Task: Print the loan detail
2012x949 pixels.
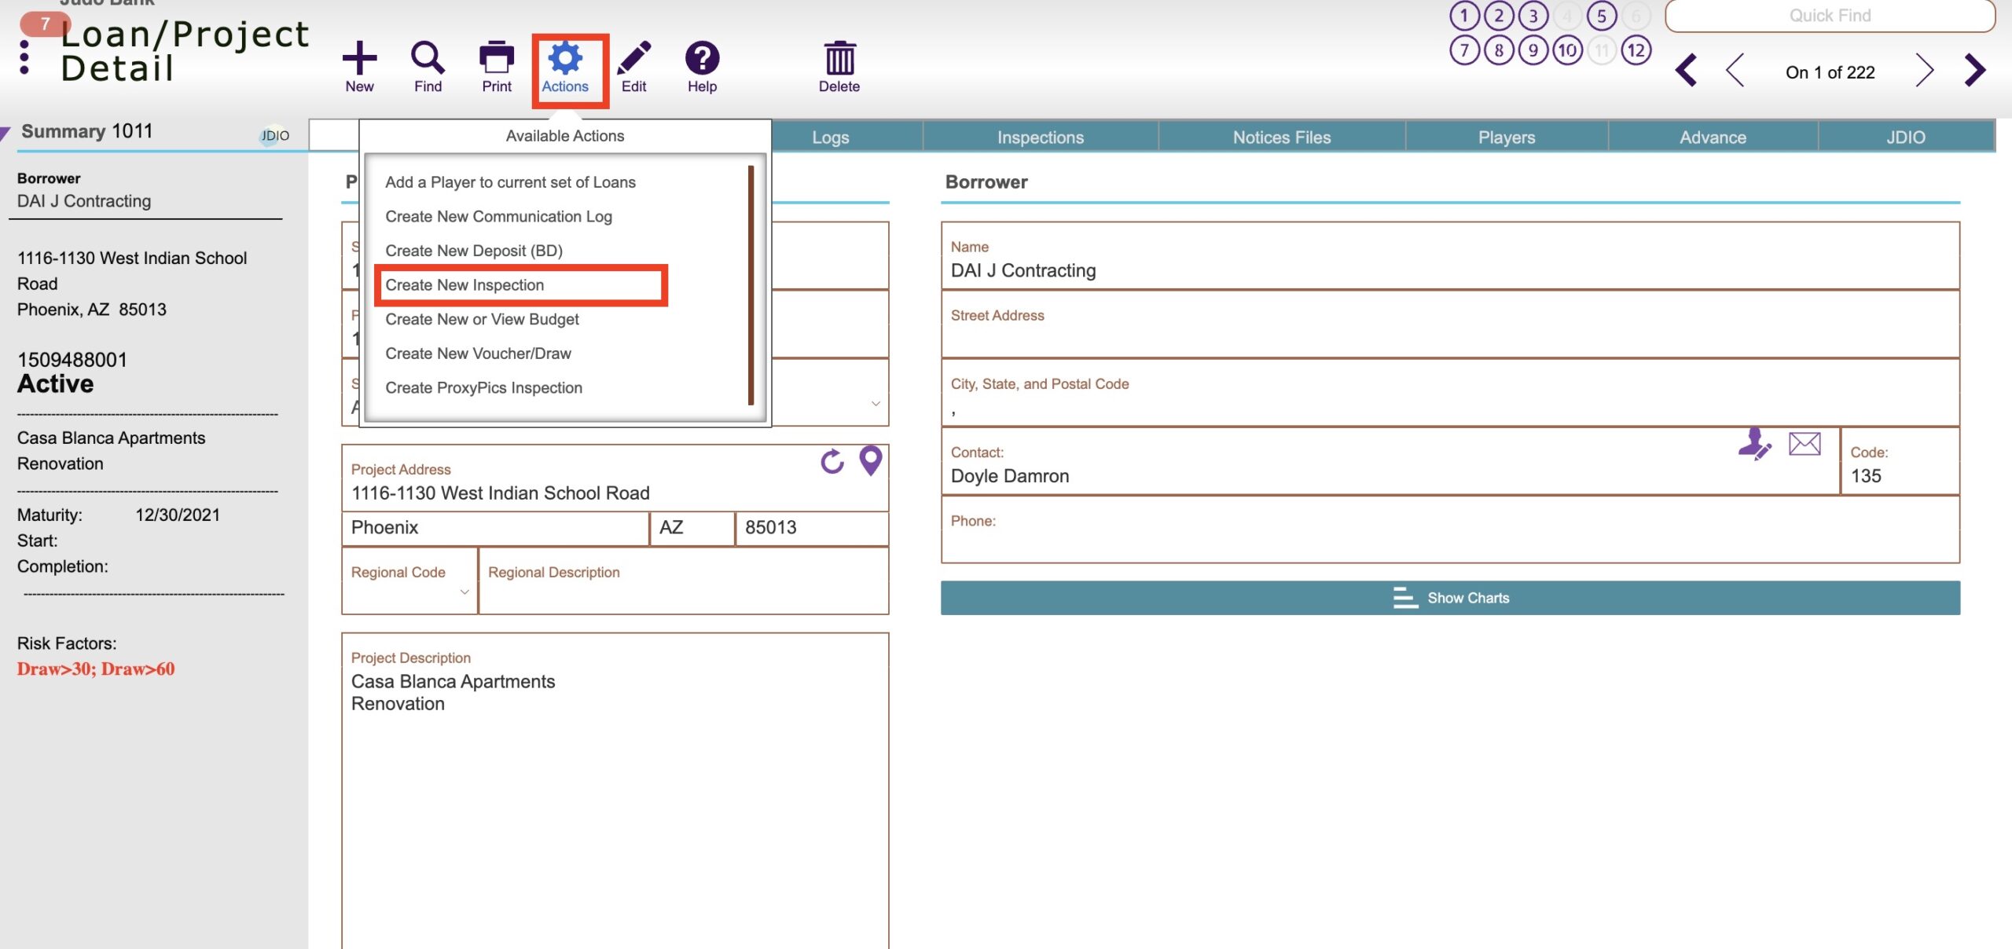Action: (496, 64)
